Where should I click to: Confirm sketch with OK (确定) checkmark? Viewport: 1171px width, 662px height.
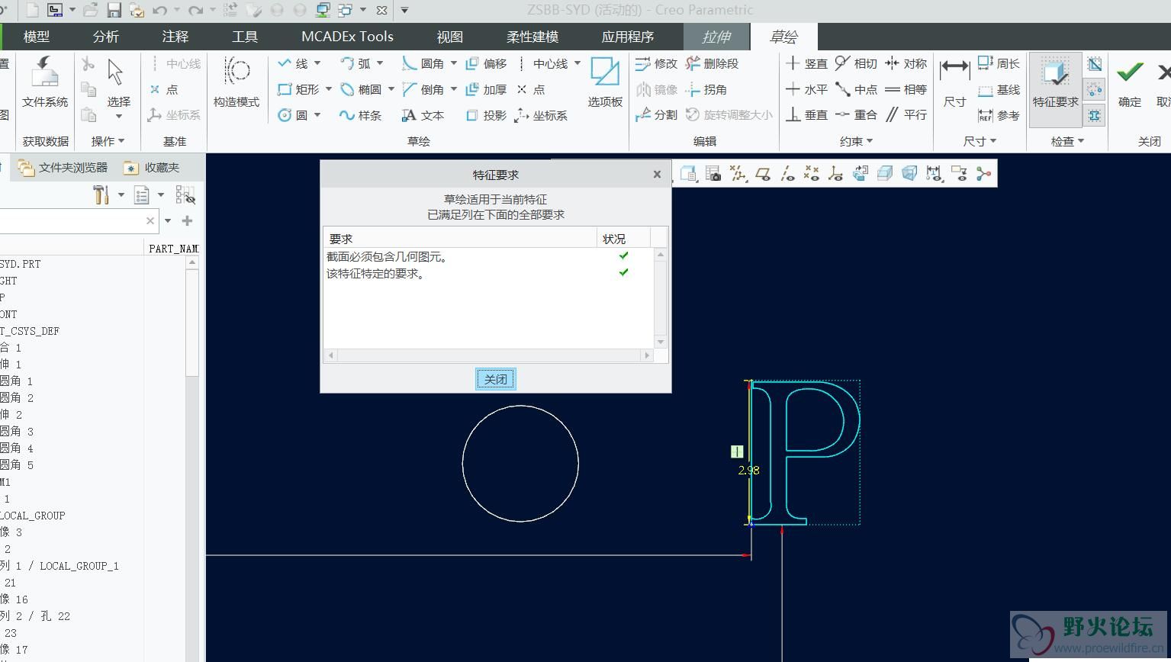[1130, 82]
